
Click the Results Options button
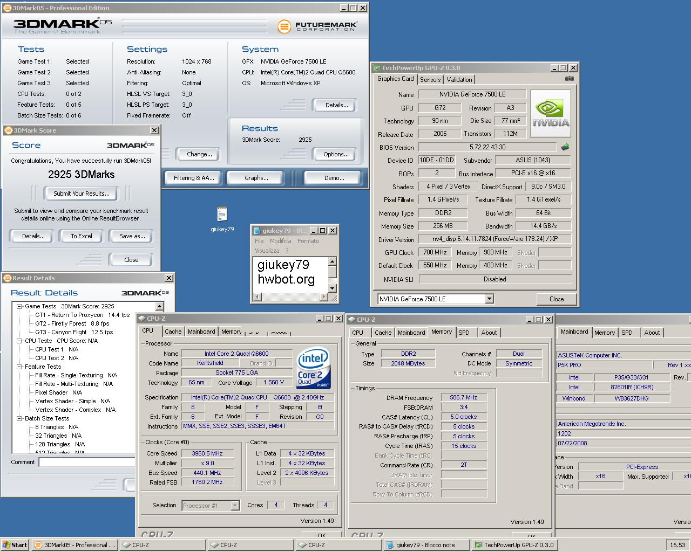point(336,154)
